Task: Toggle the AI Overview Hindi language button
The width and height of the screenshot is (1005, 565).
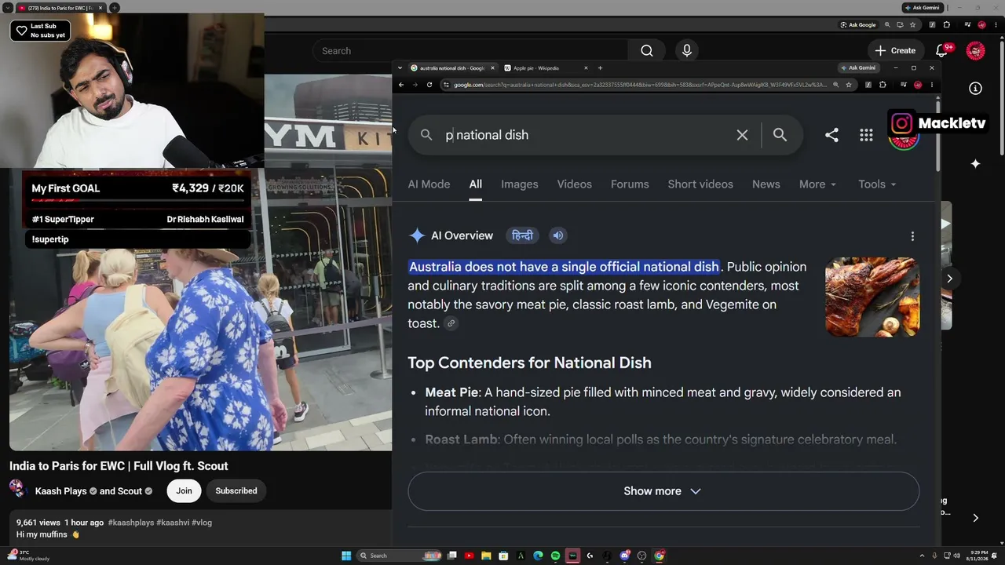Action: pyautogui.click(x=522, y=235)
